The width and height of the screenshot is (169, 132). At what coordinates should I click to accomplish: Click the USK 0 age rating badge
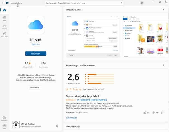[16, 124]
